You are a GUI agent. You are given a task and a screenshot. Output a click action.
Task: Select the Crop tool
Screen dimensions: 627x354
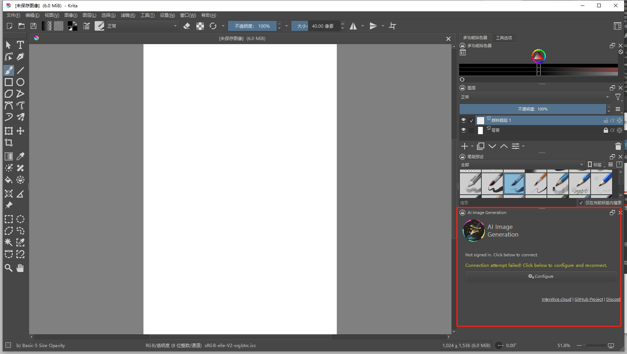point(9,143)
